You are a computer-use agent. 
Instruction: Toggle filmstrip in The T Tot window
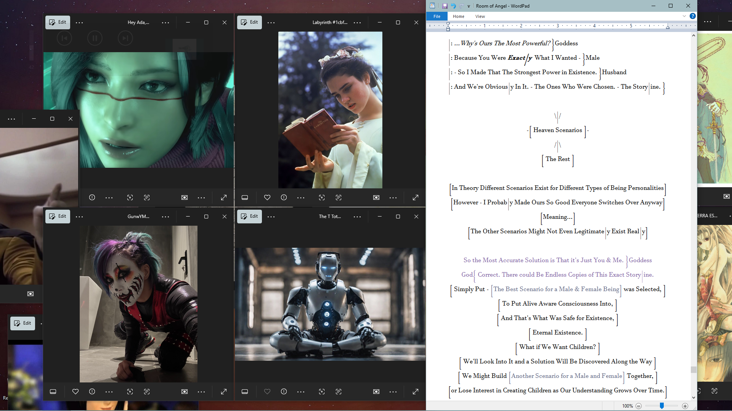[x=245, y=392]
